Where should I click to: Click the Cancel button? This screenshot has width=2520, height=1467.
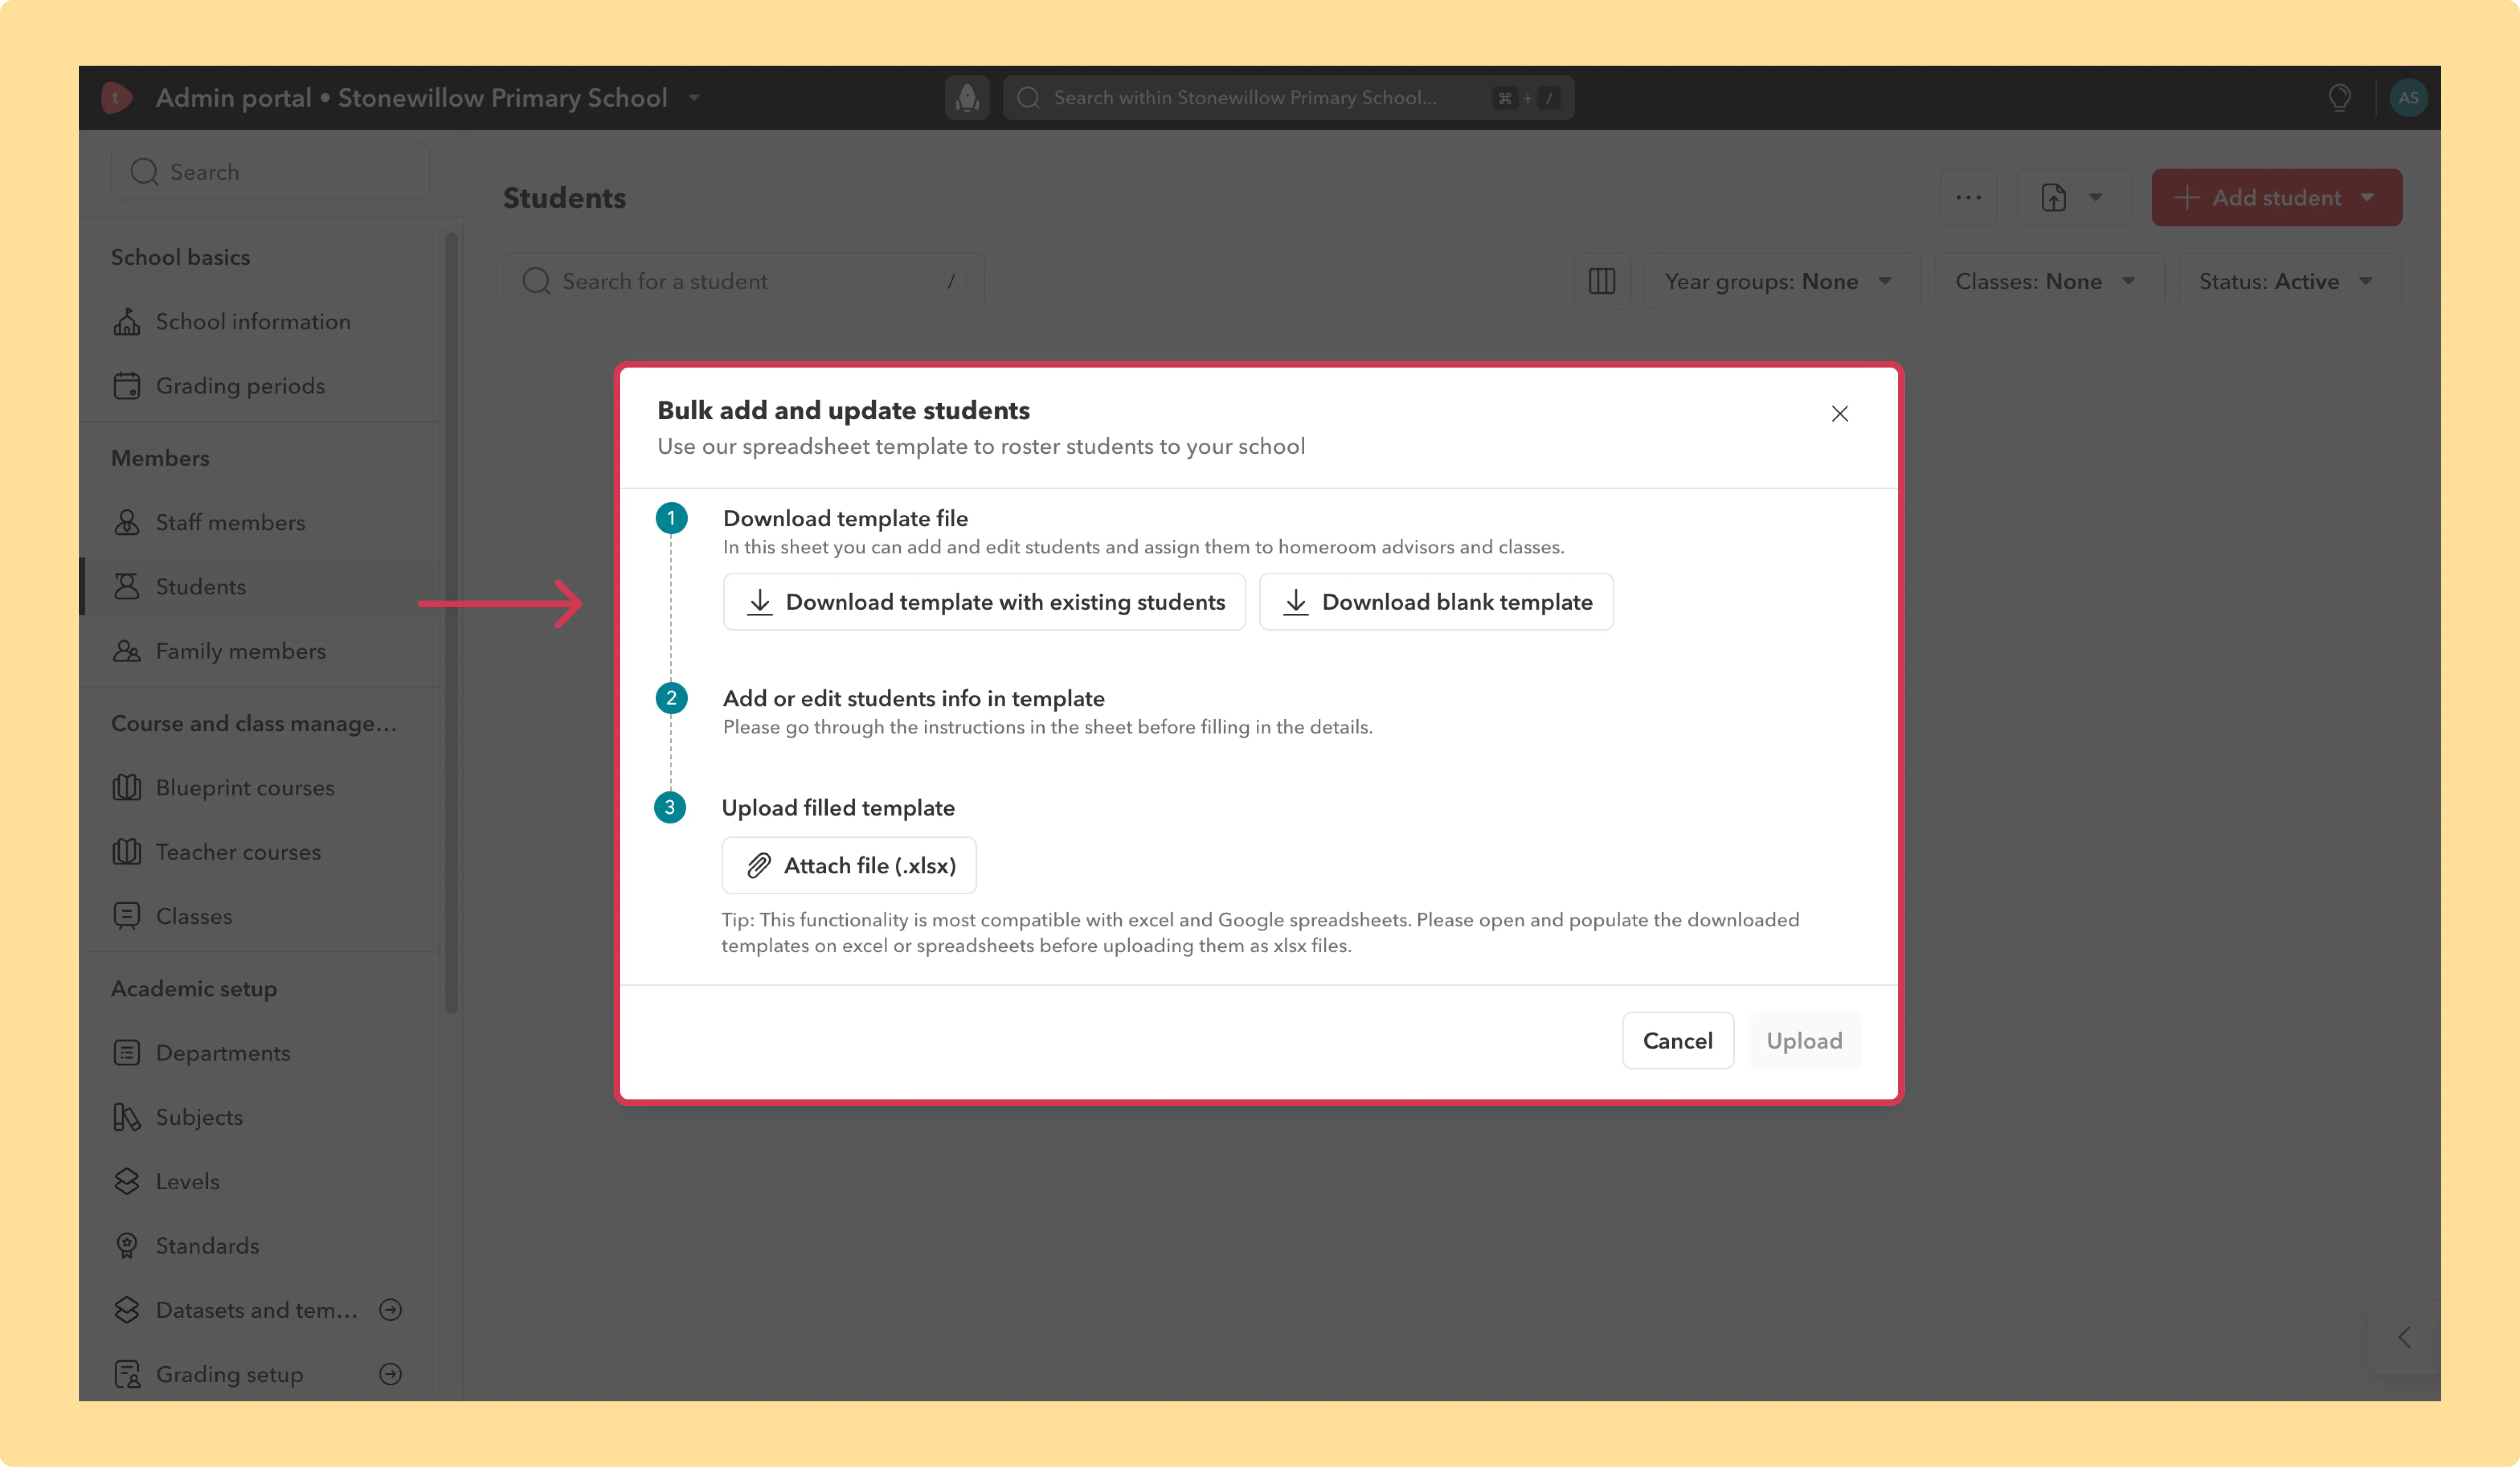click(1677, 1041)
